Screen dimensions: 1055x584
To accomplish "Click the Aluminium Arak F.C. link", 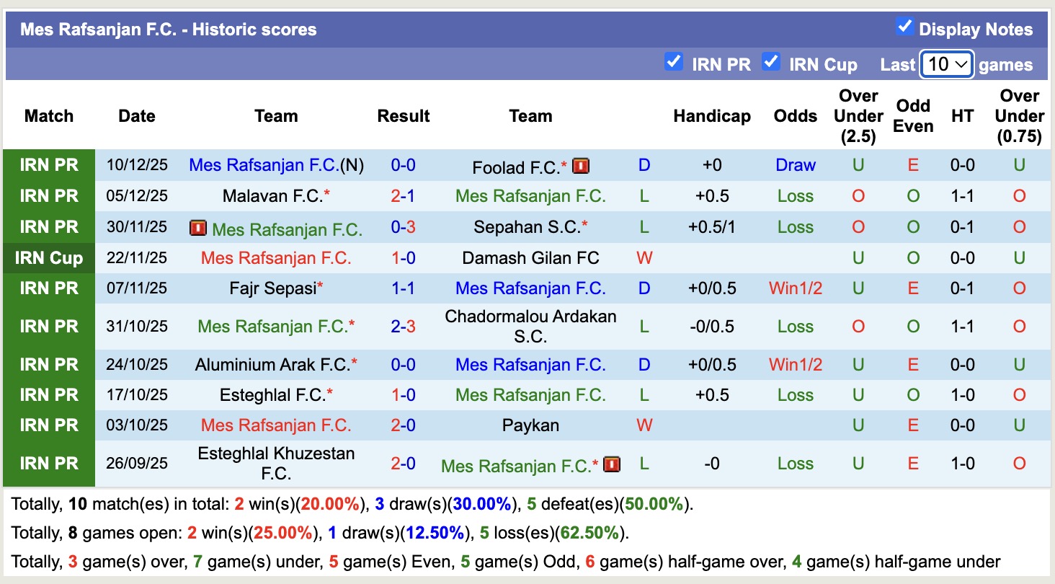I will (272, 365).
